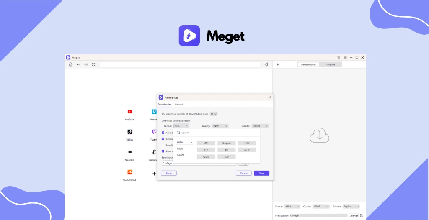Click the brush icon beside the address bar
Screen dimensions: 429x220
point(266,64)
